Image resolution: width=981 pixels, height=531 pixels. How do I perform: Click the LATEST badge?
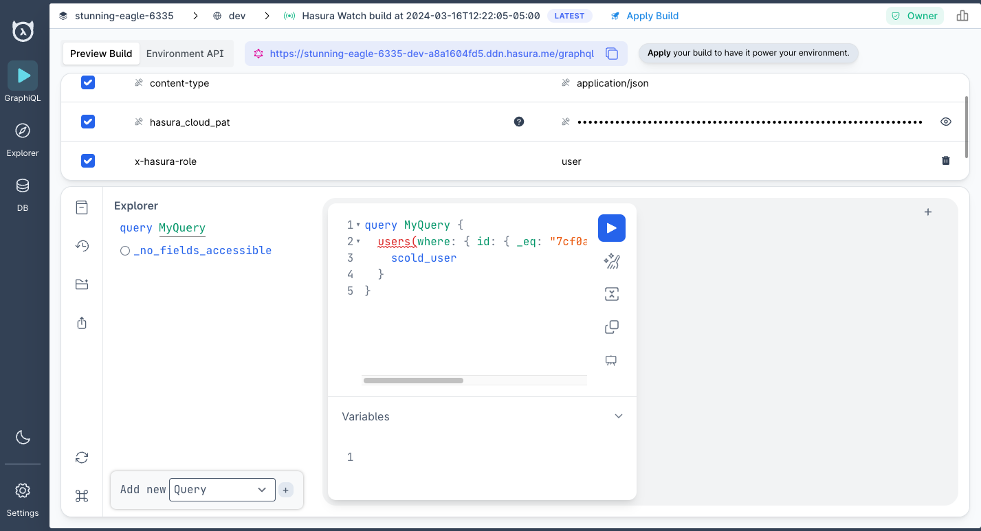pyautogui.click(x=569, y=16)
